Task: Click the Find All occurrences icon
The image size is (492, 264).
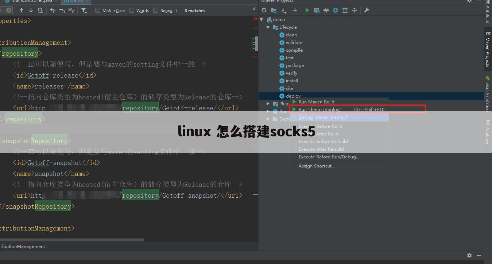Action: [40, 10]
